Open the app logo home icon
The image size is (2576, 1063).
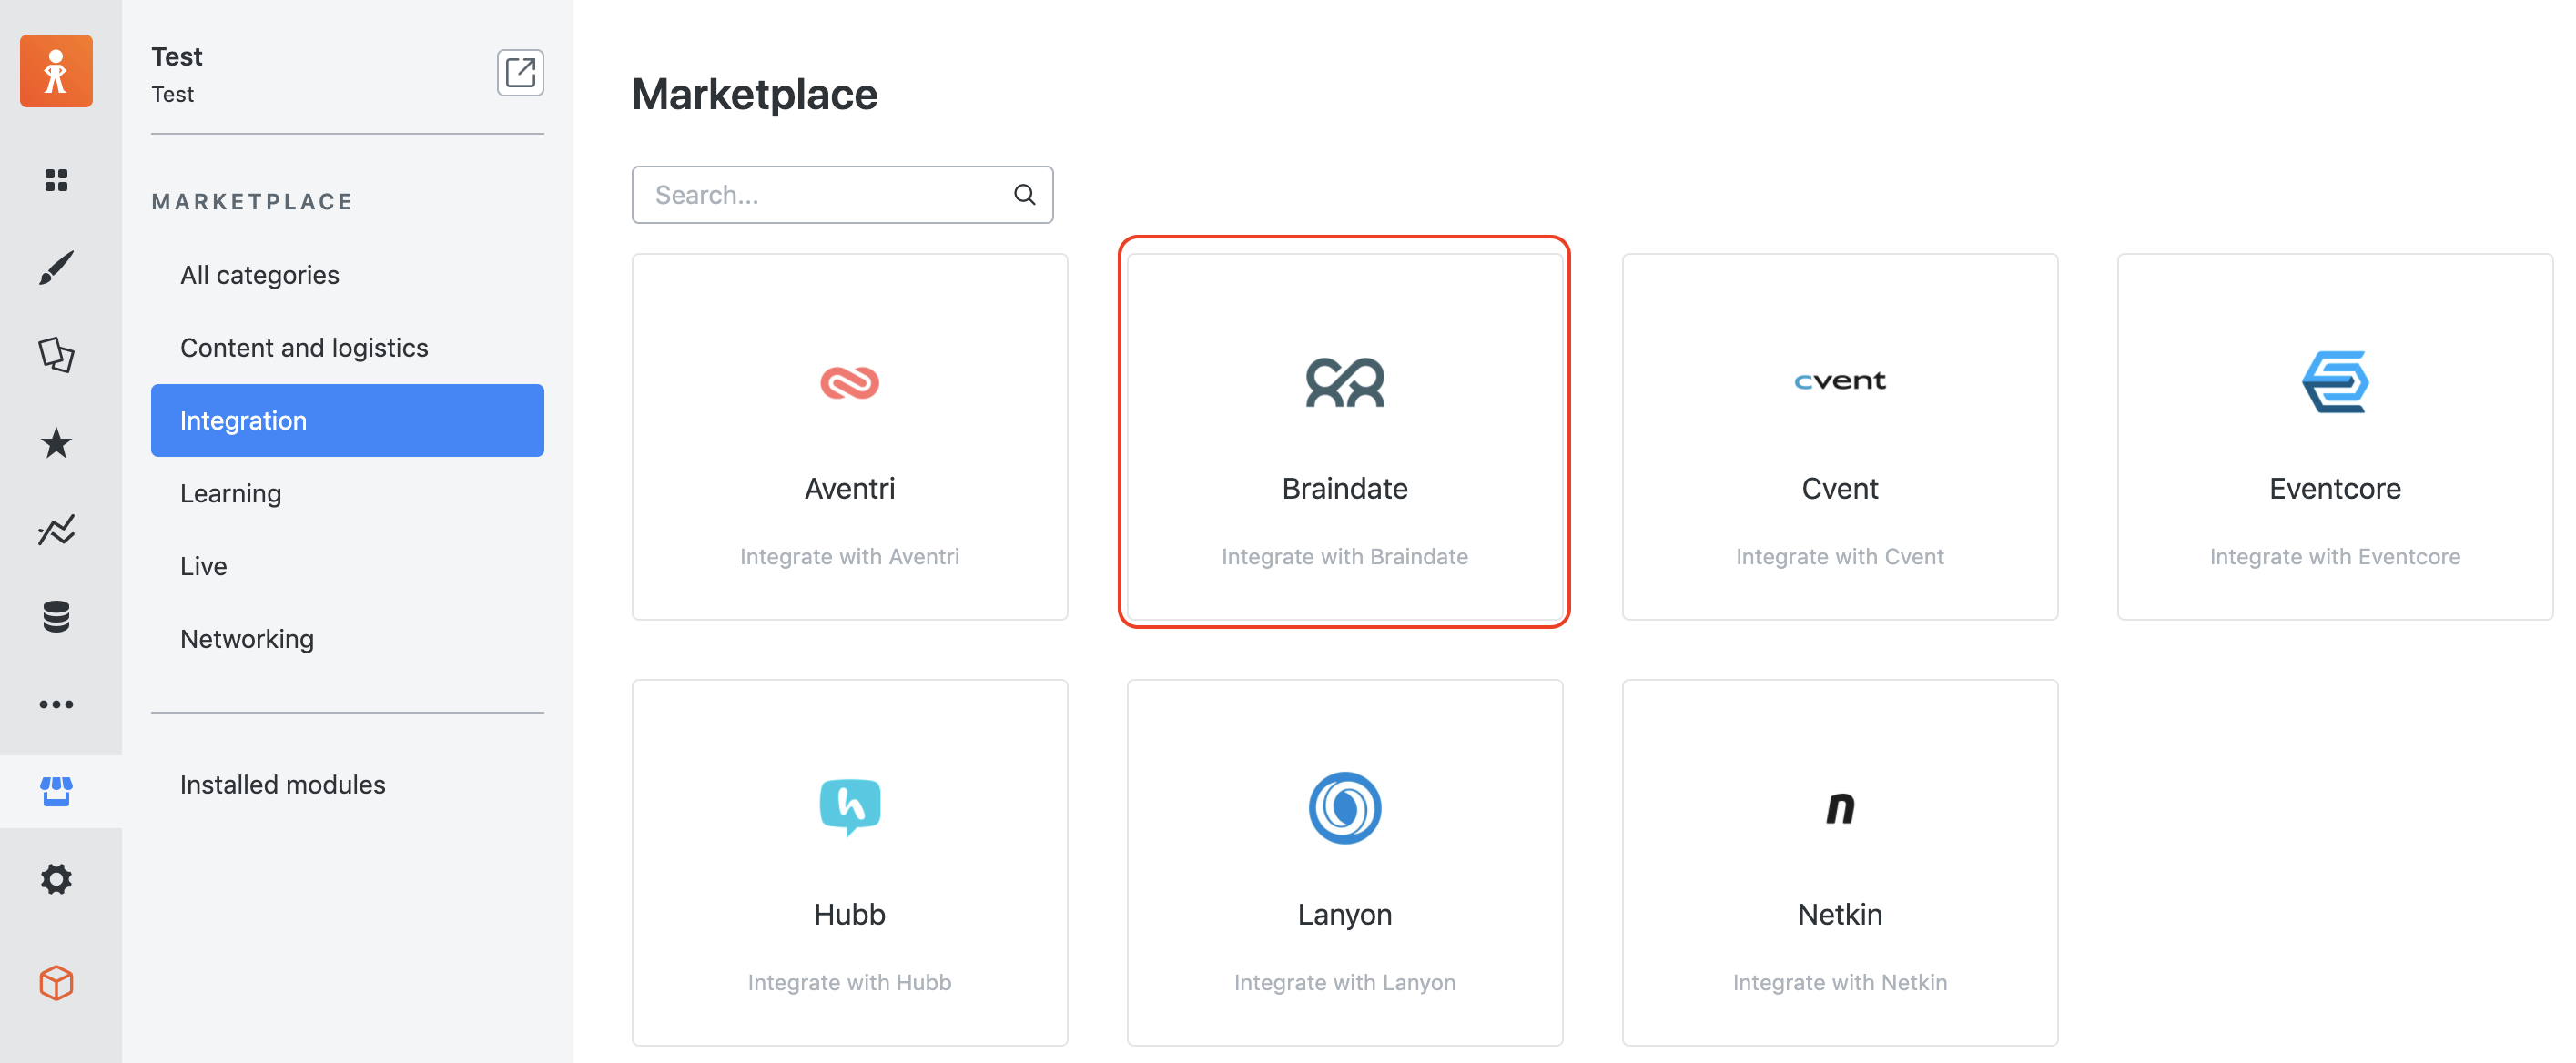click(56, 70)
